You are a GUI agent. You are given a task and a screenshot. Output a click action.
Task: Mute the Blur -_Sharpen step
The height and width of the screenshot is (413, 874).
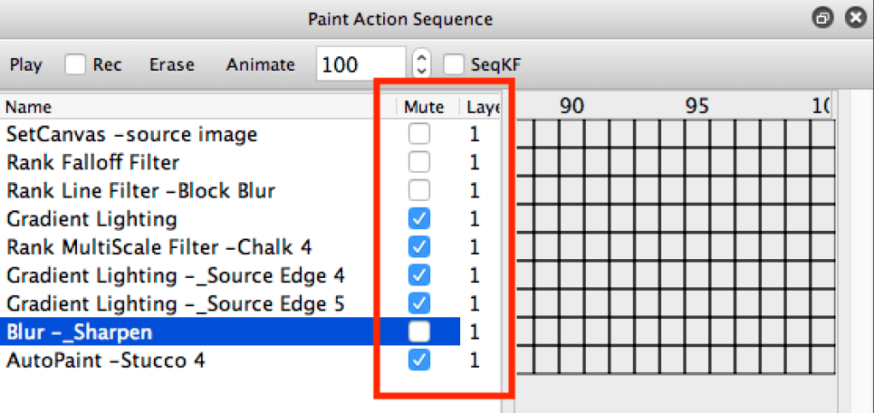[x=419, y=332]
